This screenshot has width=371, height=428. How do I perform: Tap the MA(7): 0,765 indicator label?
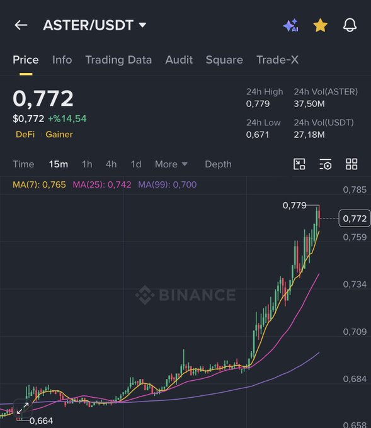(x=39, y=185)
